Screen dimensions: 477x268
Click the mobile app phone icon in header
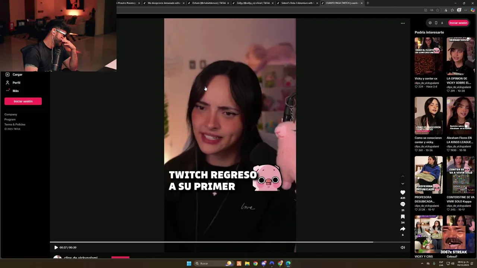436,23
